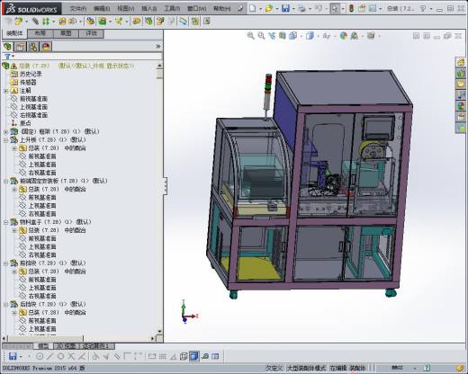Screen dimensions: 468x374
Task: Toggle the shaded with edges display button
Action: 194,356
